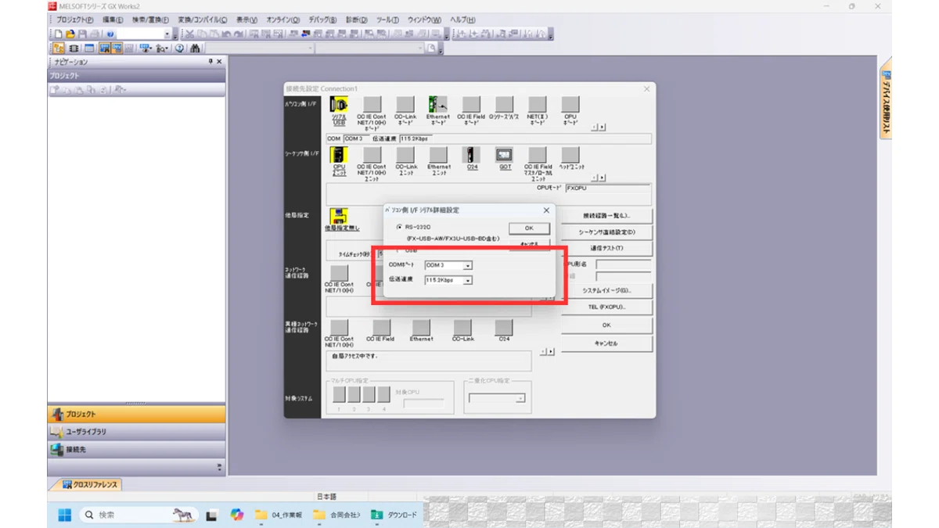This screenshot has height=528, width=939.
Task: Pick the CC-Link board PC-side icon
Action: pyautogui.click(x=405, y=105)
